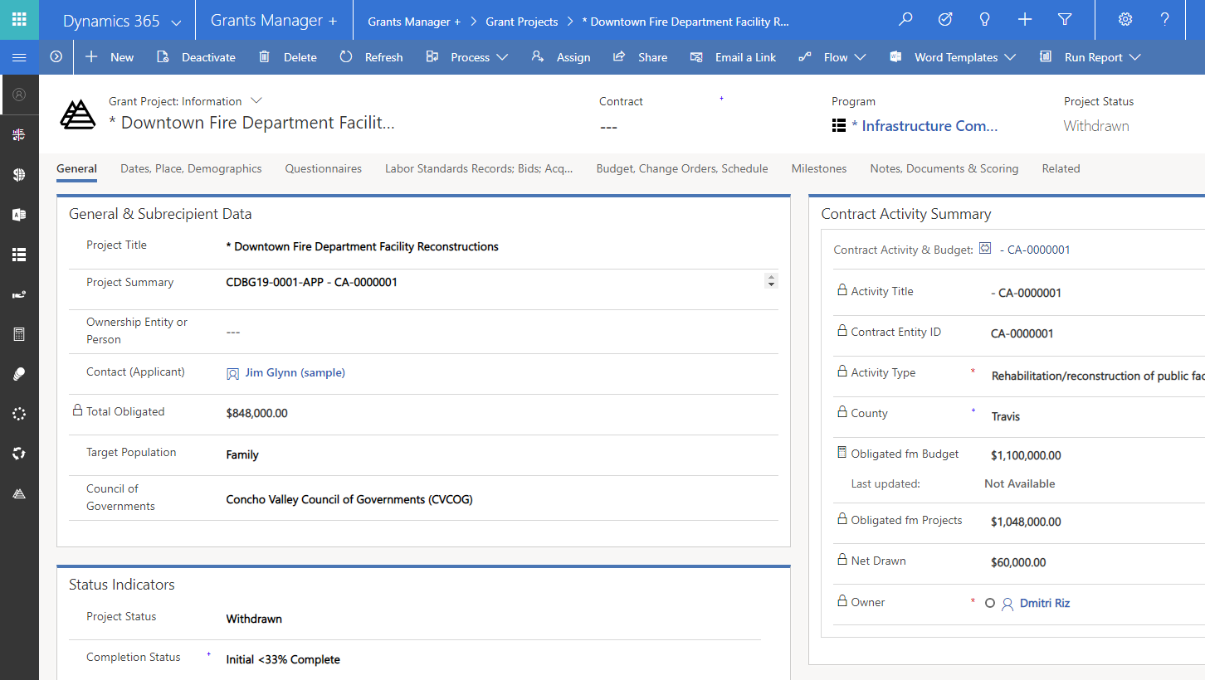The width and height of the screenshot is (1205, 680).
Task: Switch to Dates, Place, Demographics tab
Action: point(191,168)
